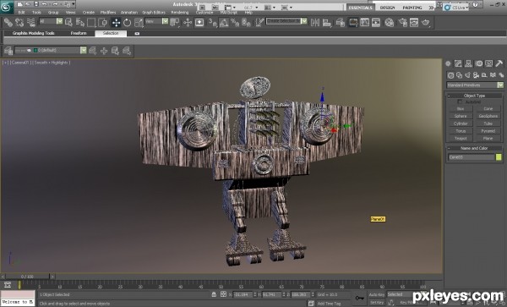507x307 pixels.
Task: Open the Schematic View icon
Action: (x=376, y=22)
